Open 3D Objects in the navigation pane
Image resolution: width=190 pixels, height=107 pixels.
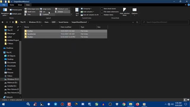pyautogui.click(x=11, y=56)
